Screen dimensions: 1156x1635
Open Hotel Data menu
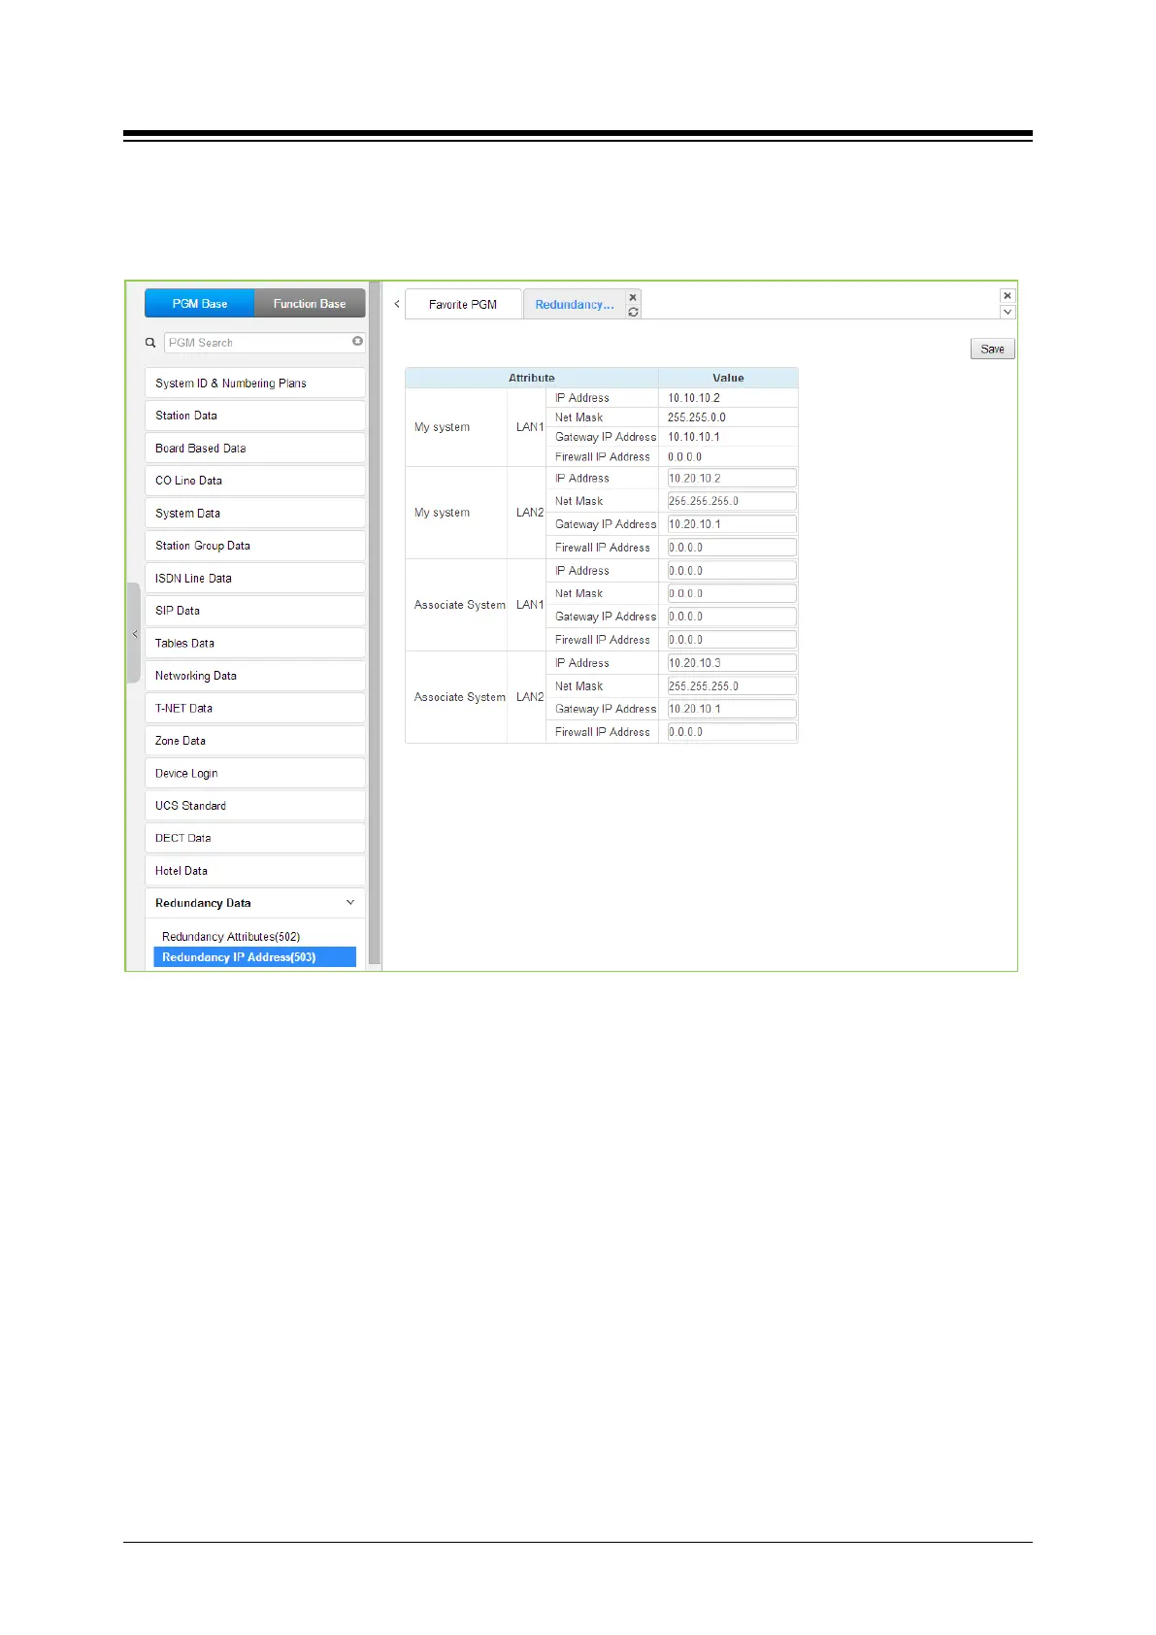click(x=255, y=871)
